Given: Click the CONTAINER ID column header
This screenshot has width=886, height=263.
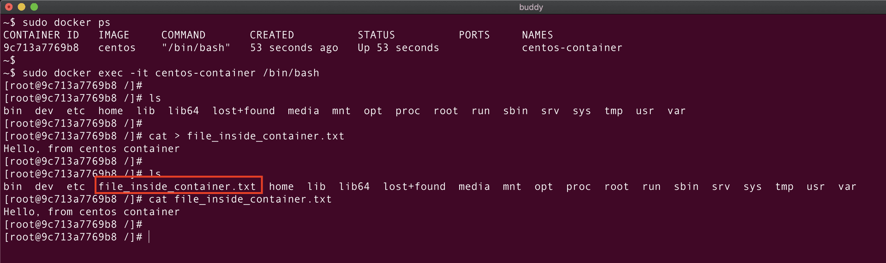Looking at the screenshot, I should click(x=41, y=35).
